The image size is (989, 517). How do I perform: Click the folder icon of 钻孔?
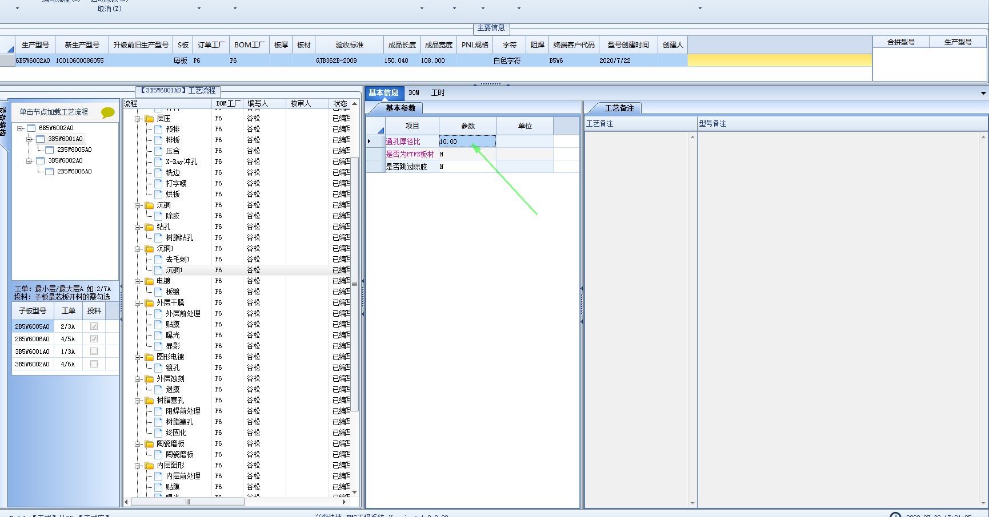(149, 227)
